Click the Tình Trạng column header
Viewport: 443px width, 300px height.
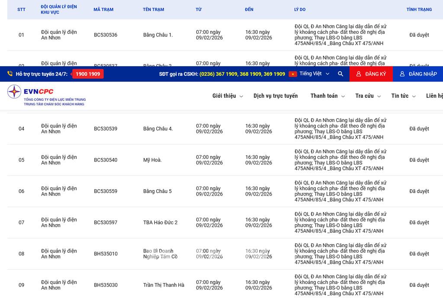point(419,10)
